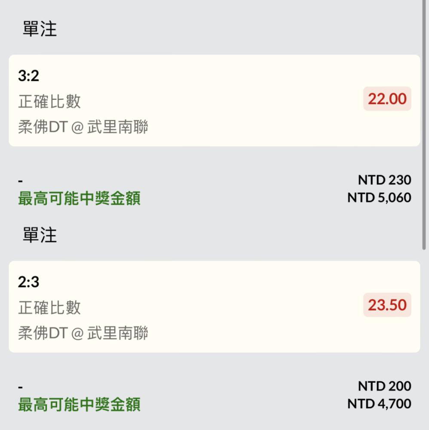Click the NTD 200 stake amount
Viewport: 429px width, 430px height.
[384, 386]
